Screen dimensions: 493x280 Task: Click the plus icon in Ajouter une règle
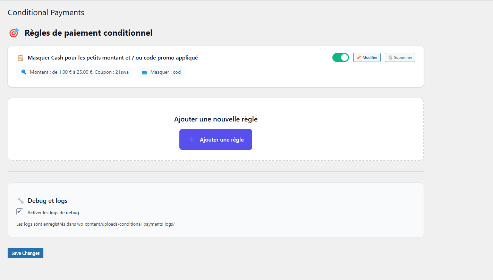coord(191,139)
